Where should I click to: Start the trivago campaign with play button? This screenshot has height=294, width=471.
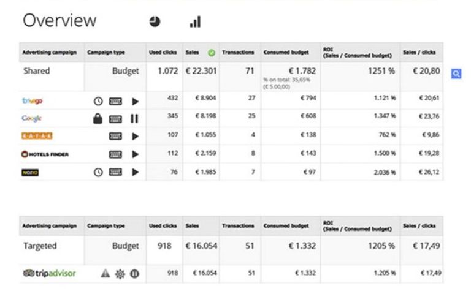135,100
